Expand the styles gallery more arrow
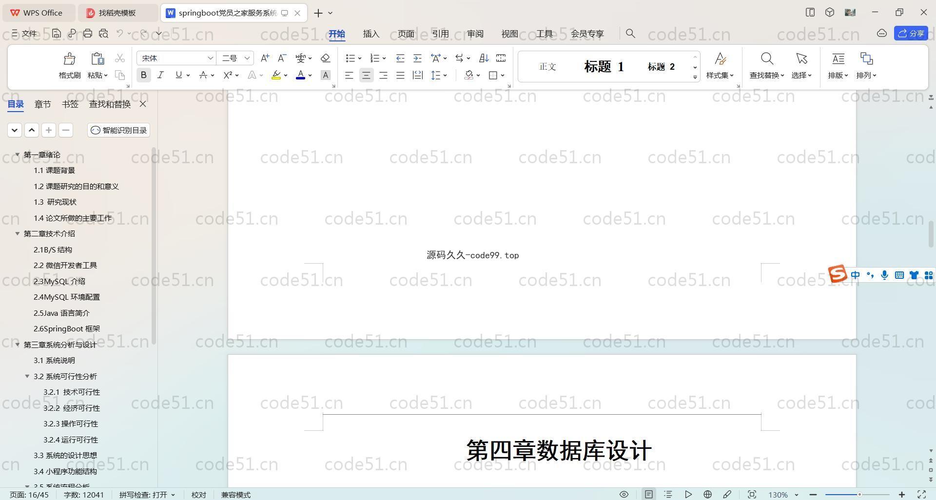Image resolution: width=936 pixels, height=500 pixels. 695,77
